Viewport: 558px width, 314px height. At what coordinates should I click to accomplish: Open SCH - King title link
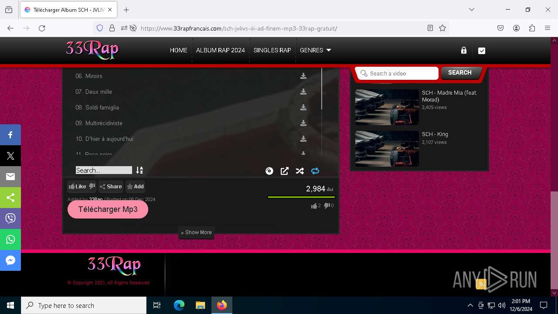pyautogui.click(x=435, y=134)
